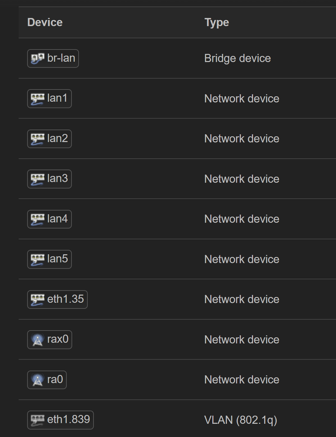The image size is (336, 437).
Task: Click the lan5 ethernet port icon
Action: coord(37,259)
